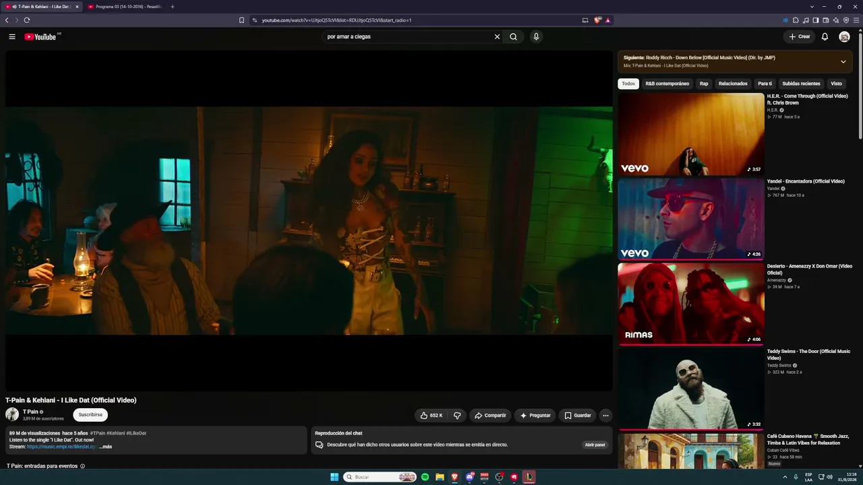Click the Crear button
This screenshot has height=485, width=863.
pos(798,37)
